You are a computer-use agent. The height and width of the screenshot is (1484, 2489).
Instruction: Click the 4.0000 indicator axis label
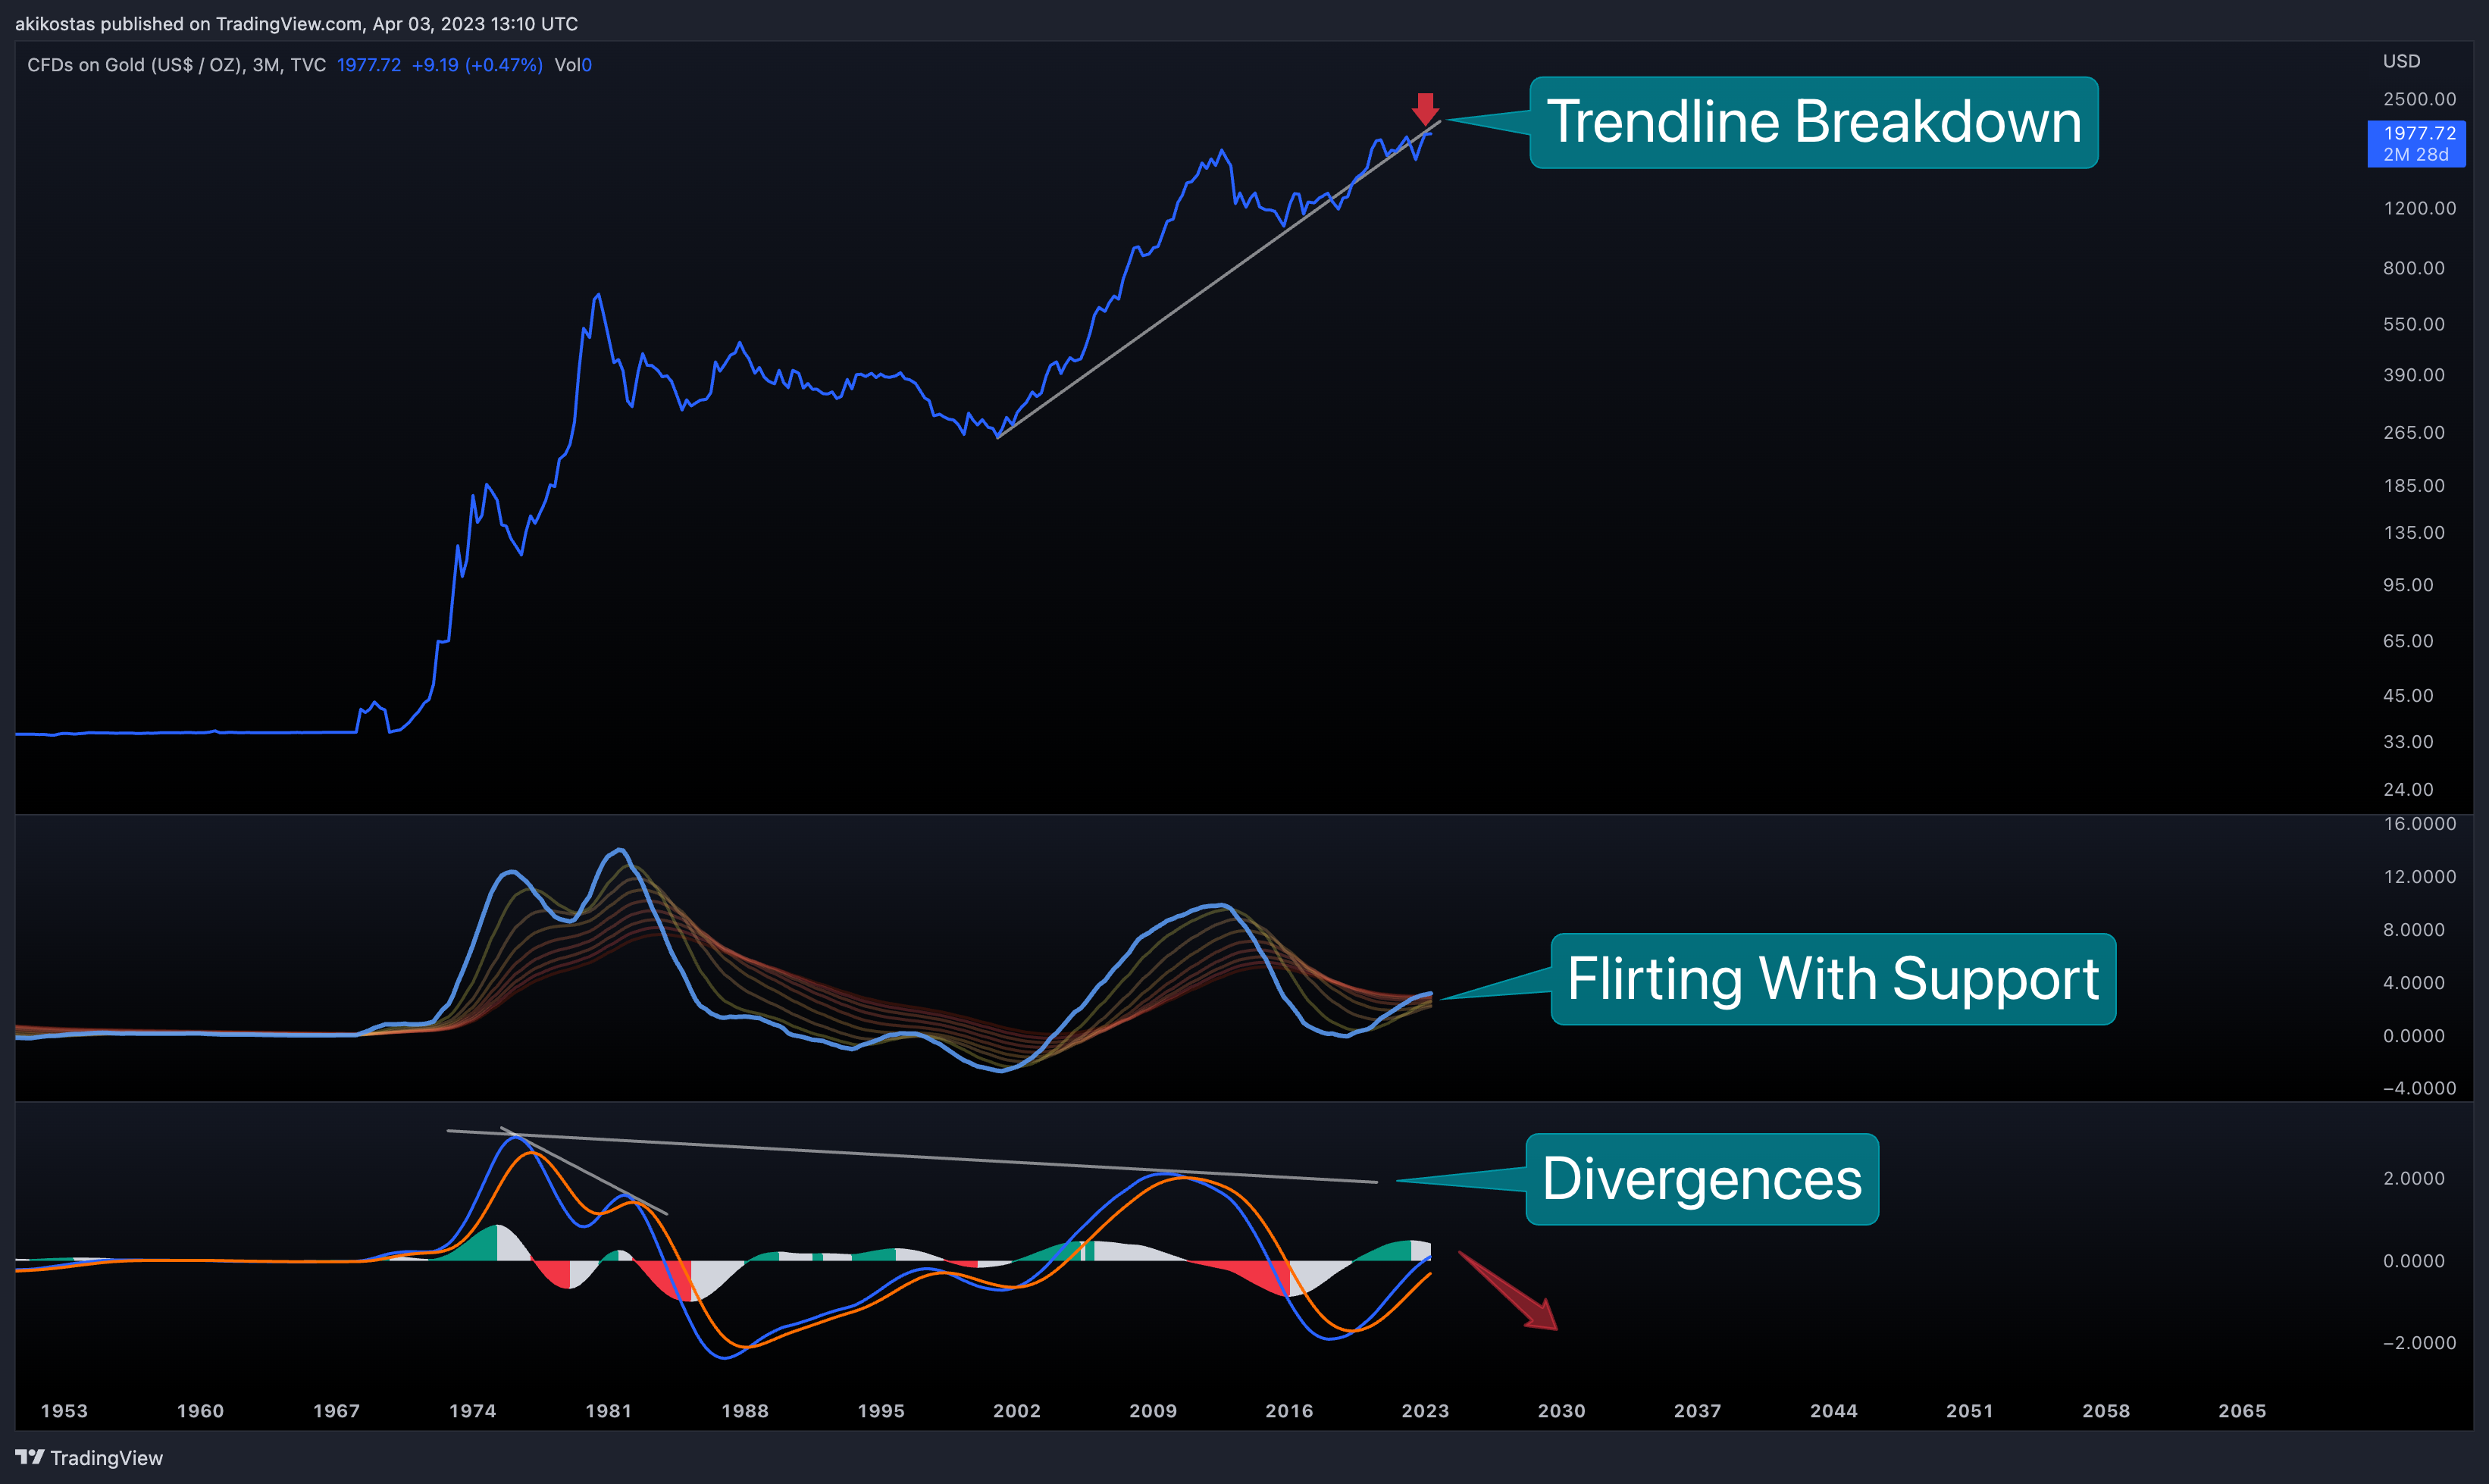(x=2413, y=983)
